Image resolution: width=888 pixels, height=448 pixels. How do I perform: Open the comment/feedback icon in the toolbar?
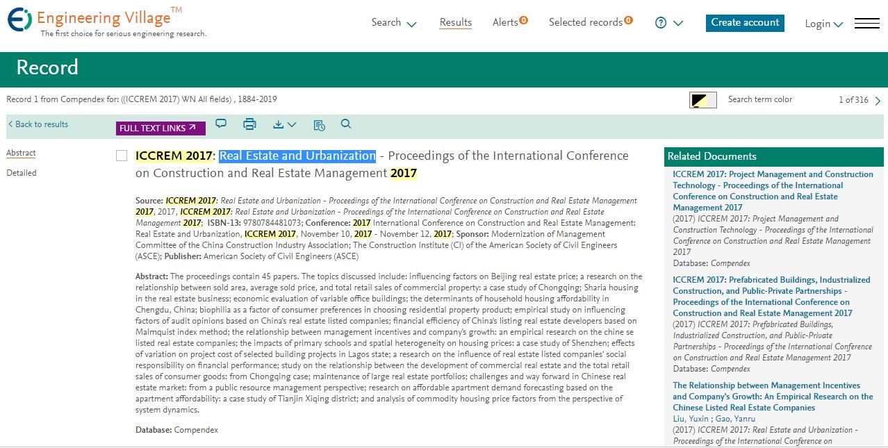[x=221, y=124]
